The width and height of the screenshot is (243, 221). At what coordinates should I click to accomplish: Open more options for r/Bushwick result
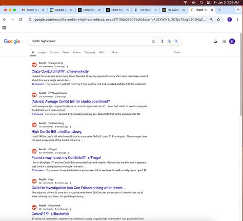[70, 209]
